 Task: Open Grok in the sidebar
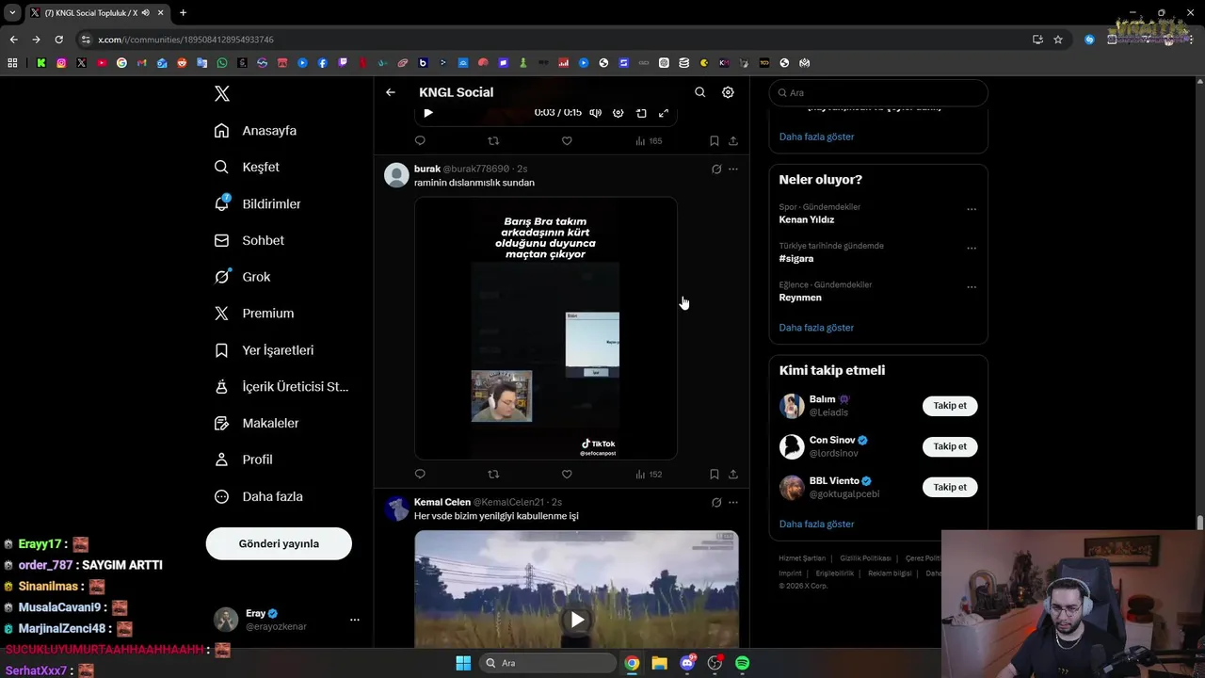[242, 277]
